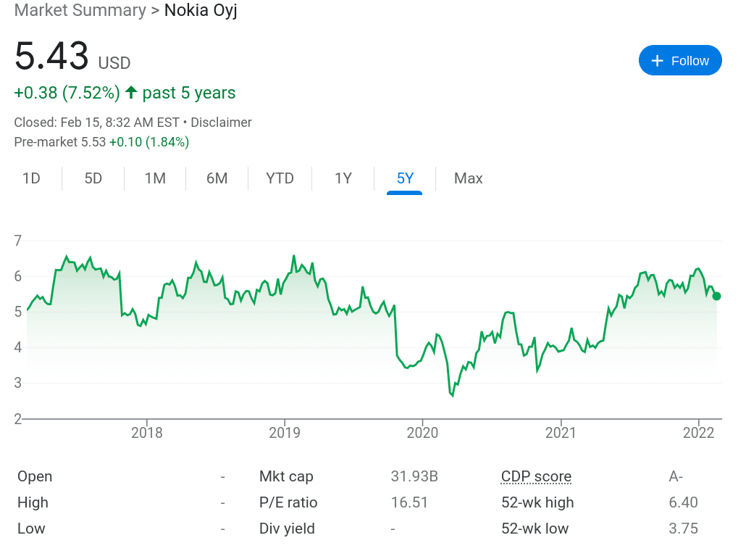Click the active 5Y tab
The width and height of the screenshot is (746, 551).
[405, 178]
